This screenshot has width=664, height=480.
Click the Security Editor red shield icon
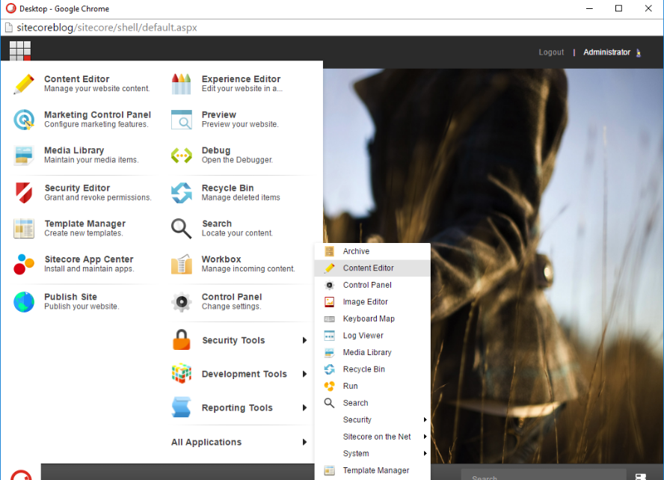coord(24,193)
